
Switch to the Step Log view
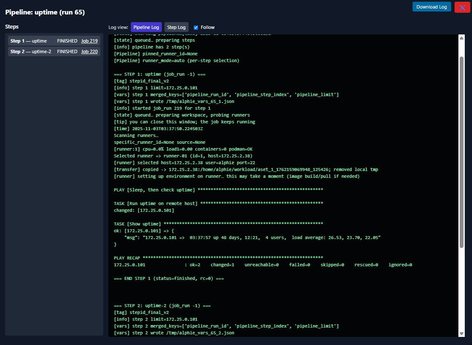coord(176,27)
